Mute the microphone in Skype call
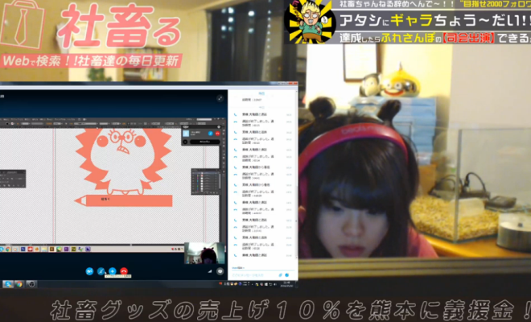 pos(101,270)
